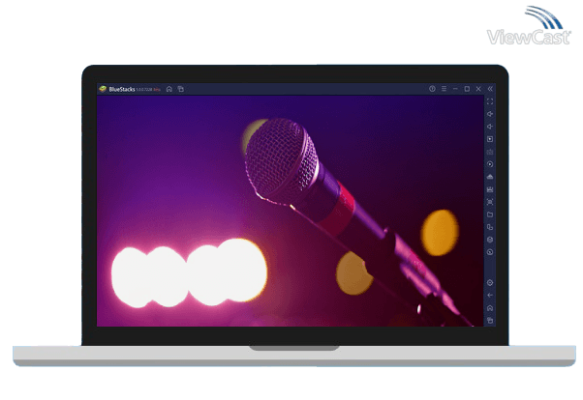Viewport: 583px width, 400px height.
Task: Click the volume down sidebar icon
Action: click(x=490, y=127)
